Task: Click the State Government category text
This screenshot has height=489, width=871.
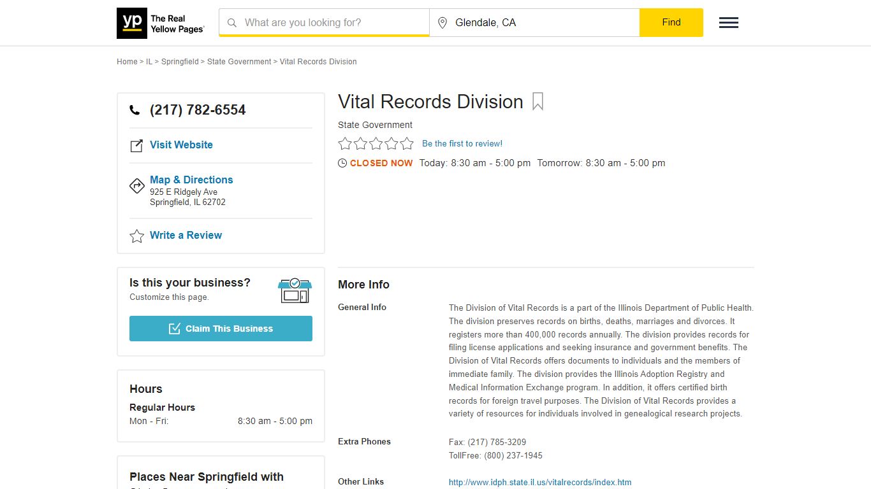Action: coord(375,125)
